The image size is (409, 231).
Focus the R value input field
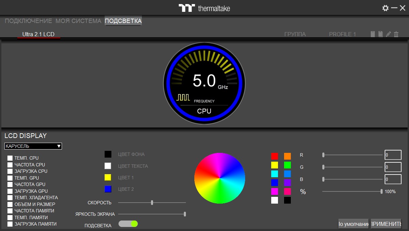click(x=393, y=155)
